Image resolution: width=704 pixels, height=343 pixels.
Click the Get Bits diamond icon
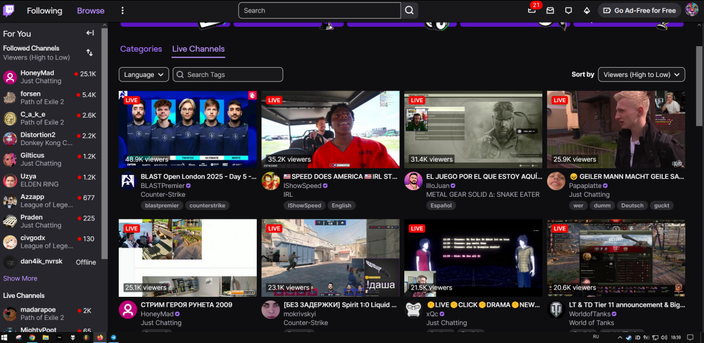(x=587, y=10)
